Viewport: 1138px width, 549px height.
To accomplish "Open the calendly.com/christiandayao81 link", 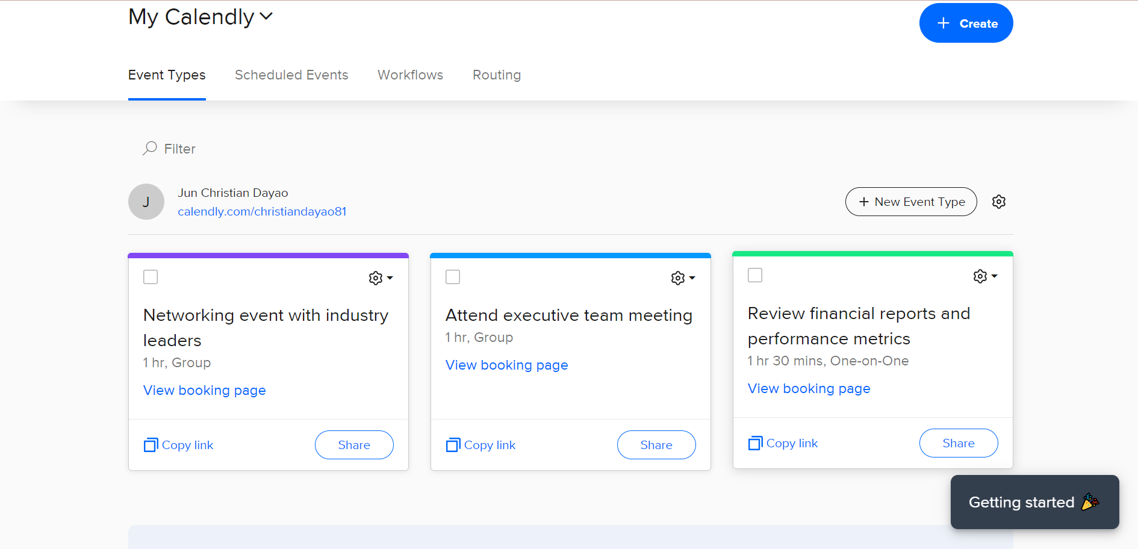I will 262,211.
